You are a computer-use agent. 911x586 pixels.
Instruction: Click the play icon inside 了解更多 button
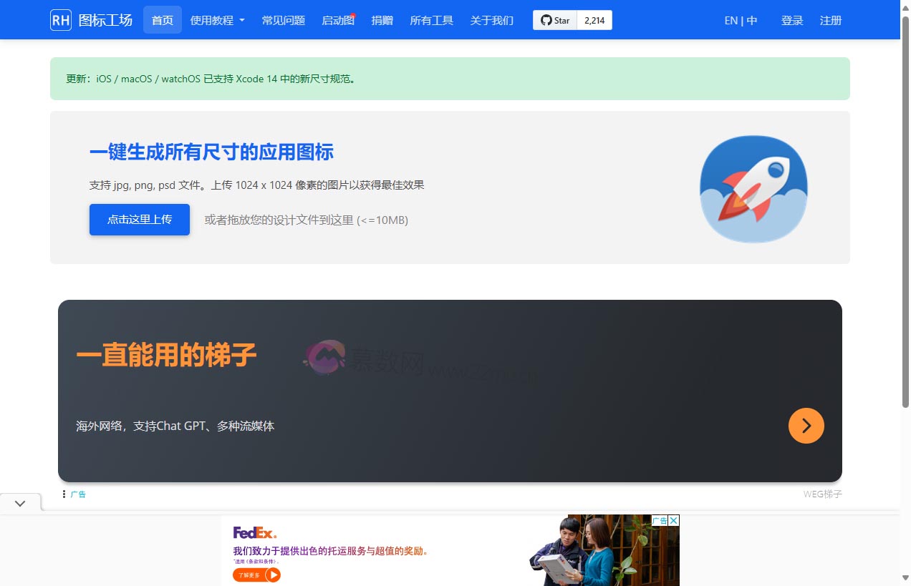pos(273,575)
